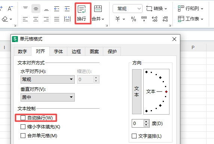The width and height of the screenshot is (214, 144).
Task: Click the decrease font size icon
Action: pyautogui.click(x=10, y=9)
